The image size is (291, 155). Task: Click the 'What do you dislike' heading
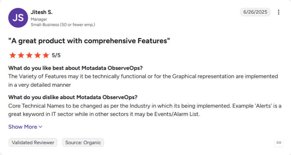click(x=73, y=97)
